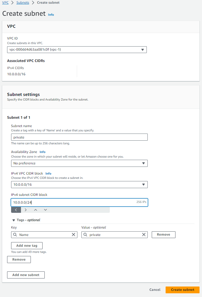The height and width of the screenshot is (297, 202).
Task: Click Add new tag button
Action: 27,245
